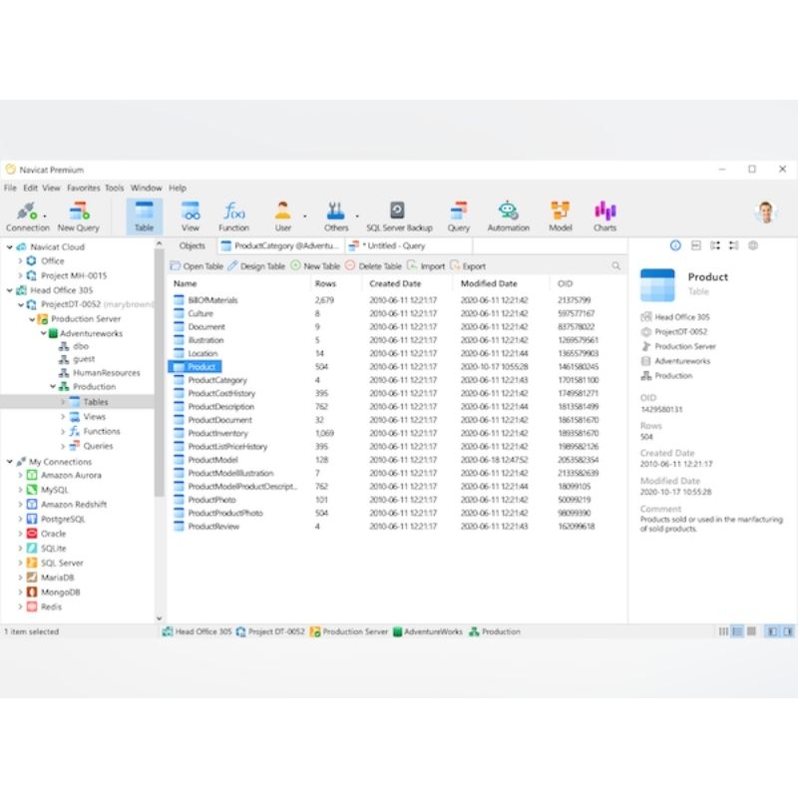
Task: Click the DDL icon in info pane
Action: pos(695,245)
